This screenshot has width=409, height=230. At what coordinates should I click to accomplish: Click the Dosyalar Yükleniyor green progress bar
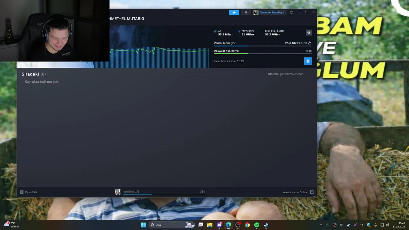click(x=263, y=54)
